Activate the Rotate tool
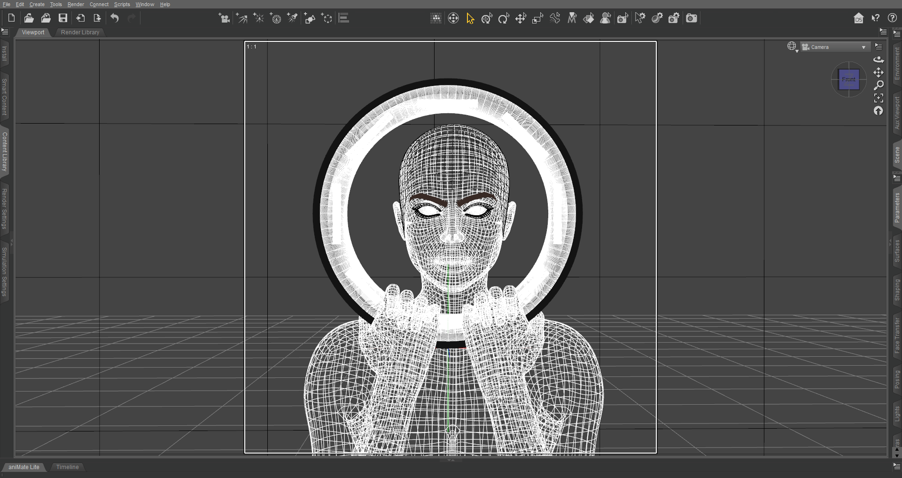This screenshot has height=478, width=902. point(504,18)
